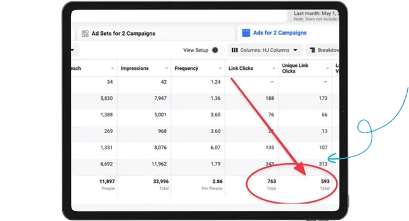Screen dimensions: 409x221
Task: Click the 135 link clicks value
Action: coord(269,148)
